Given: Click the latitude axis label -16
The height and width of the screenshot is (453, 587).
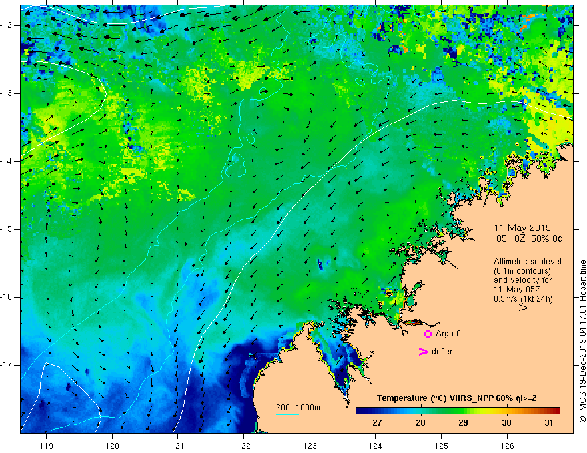Looking at the screenshot, I should [7, 297].
